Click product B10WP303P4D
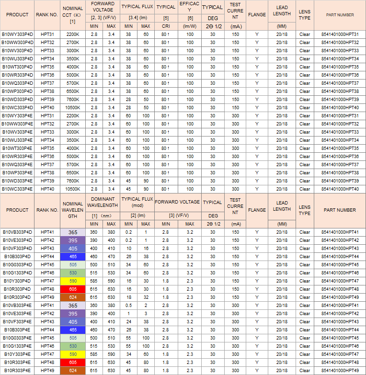Viewport: 366px width, 375px height. 17,91
